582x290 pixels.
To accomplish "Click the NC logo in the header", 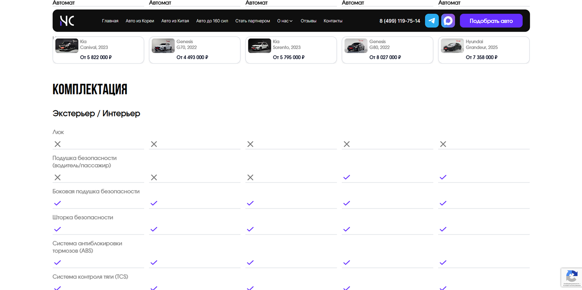I will click(x=67, y=21).
